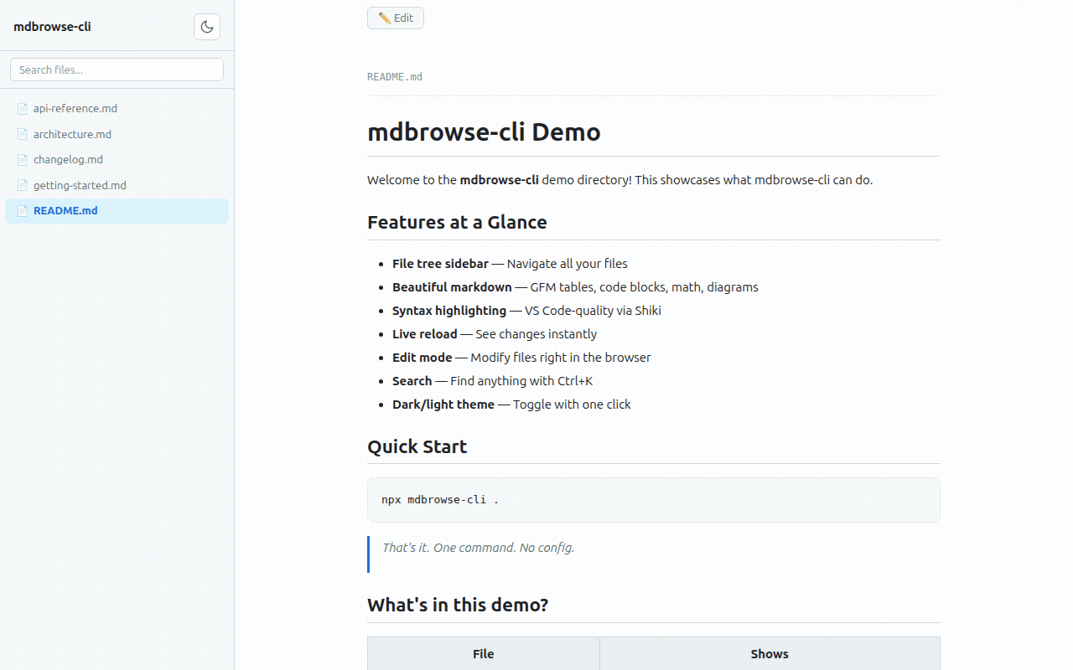
Task: Click the file icon beside getting-started.md
Action: [23, 185]
